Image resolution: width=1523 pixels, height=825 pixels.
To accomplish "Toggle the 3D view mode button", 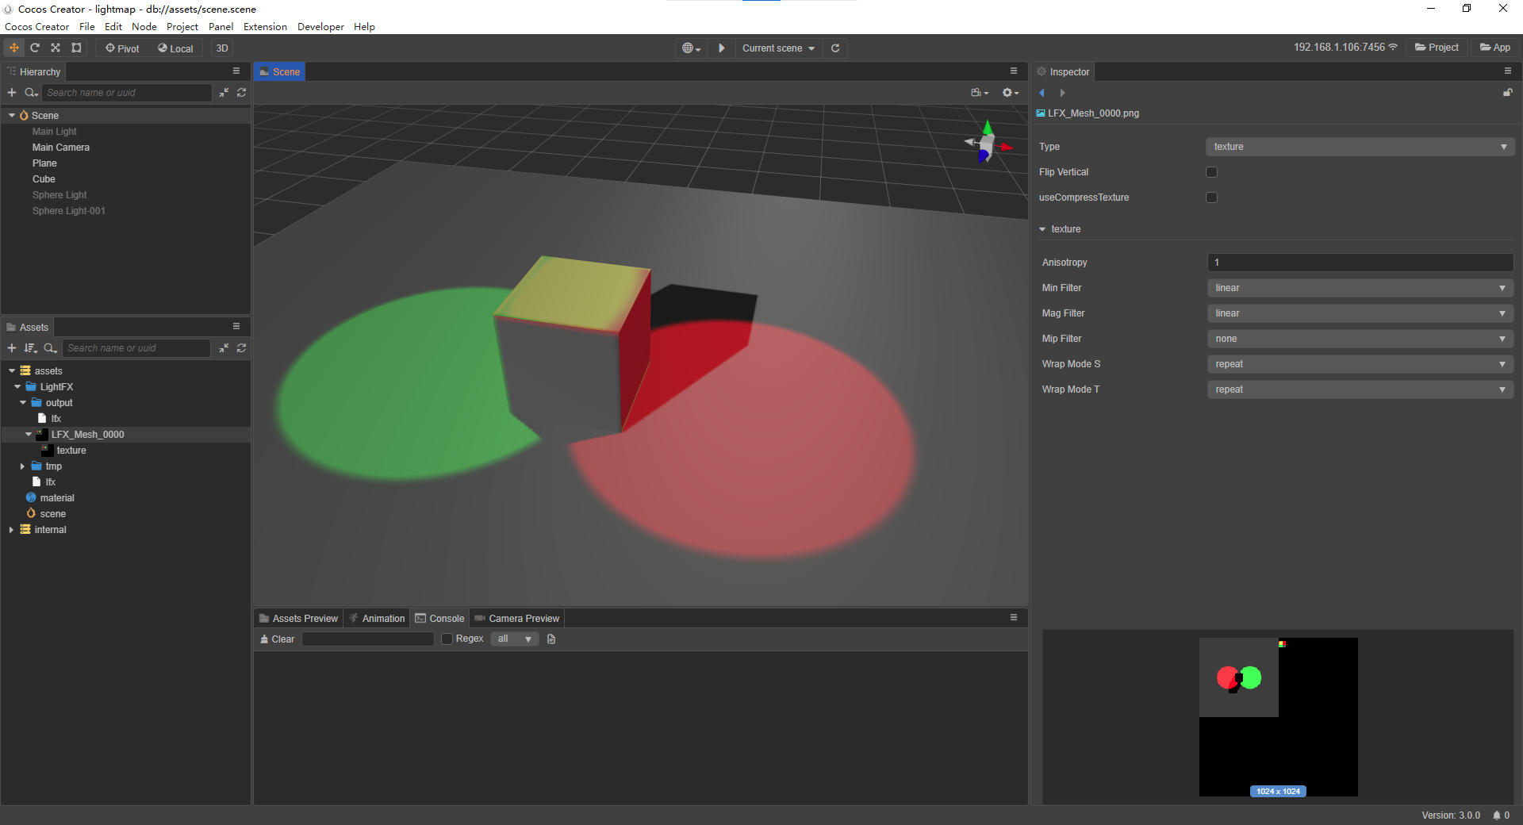I will (x=222, y=48).
